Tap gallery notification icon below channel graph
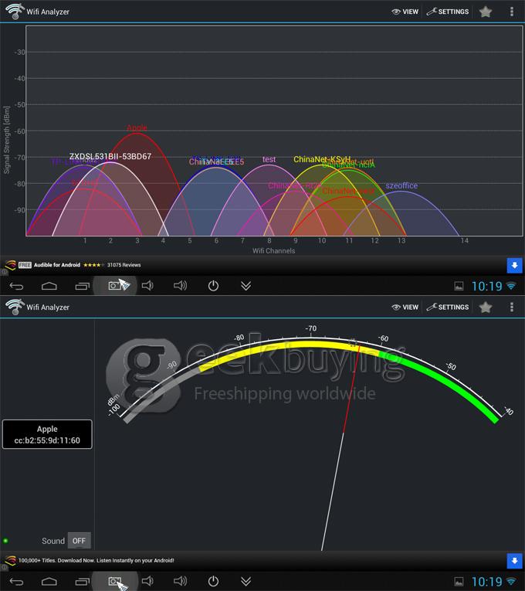525x591 pixels. (459, 287)
